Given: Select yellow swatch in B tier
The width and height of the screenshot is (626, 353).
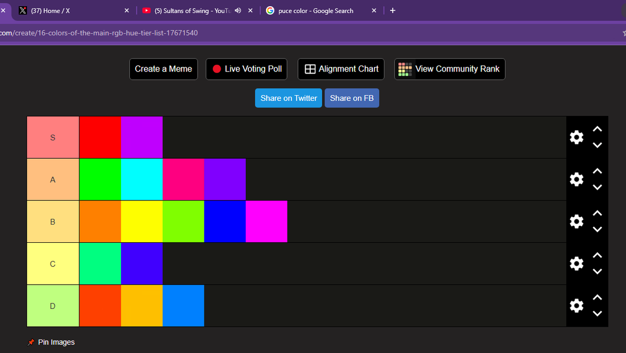Looking at the screenshot, I should tap(142, 221).
